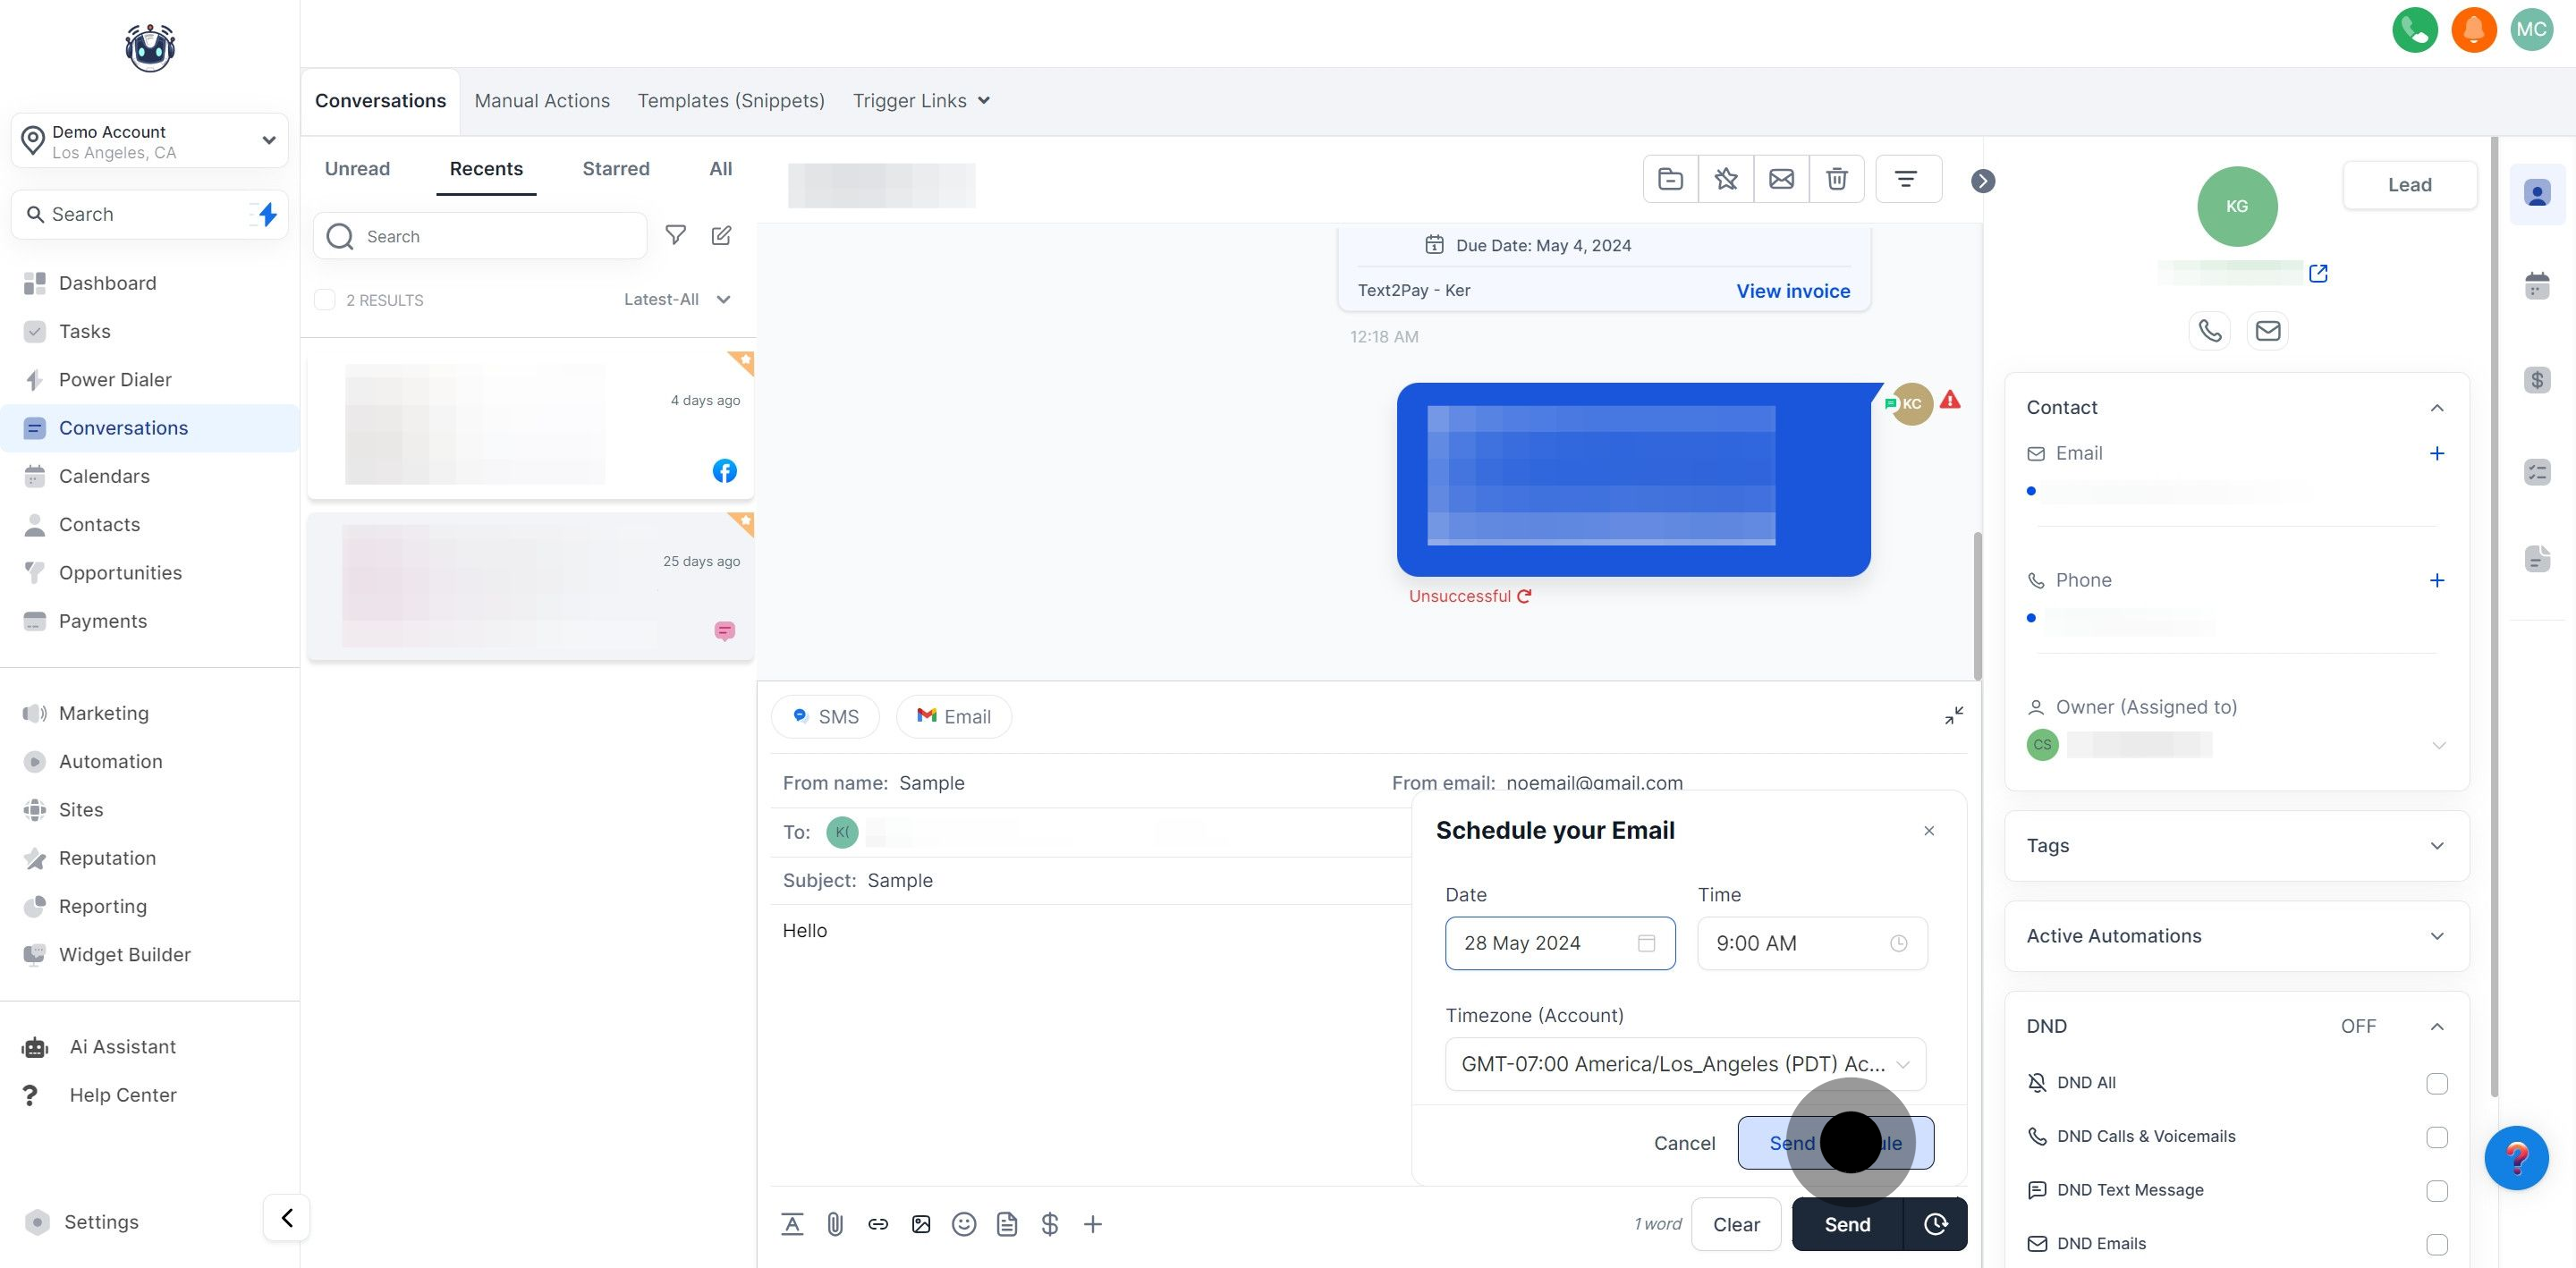Click the dollar sign payment request icon
The image size is (2576, 1268).
(1049, 1224)
